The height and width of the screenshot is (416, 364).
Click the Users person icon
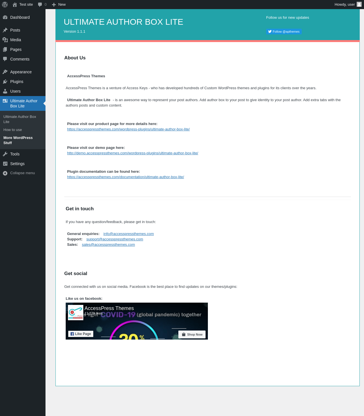(x=5, y=91)
